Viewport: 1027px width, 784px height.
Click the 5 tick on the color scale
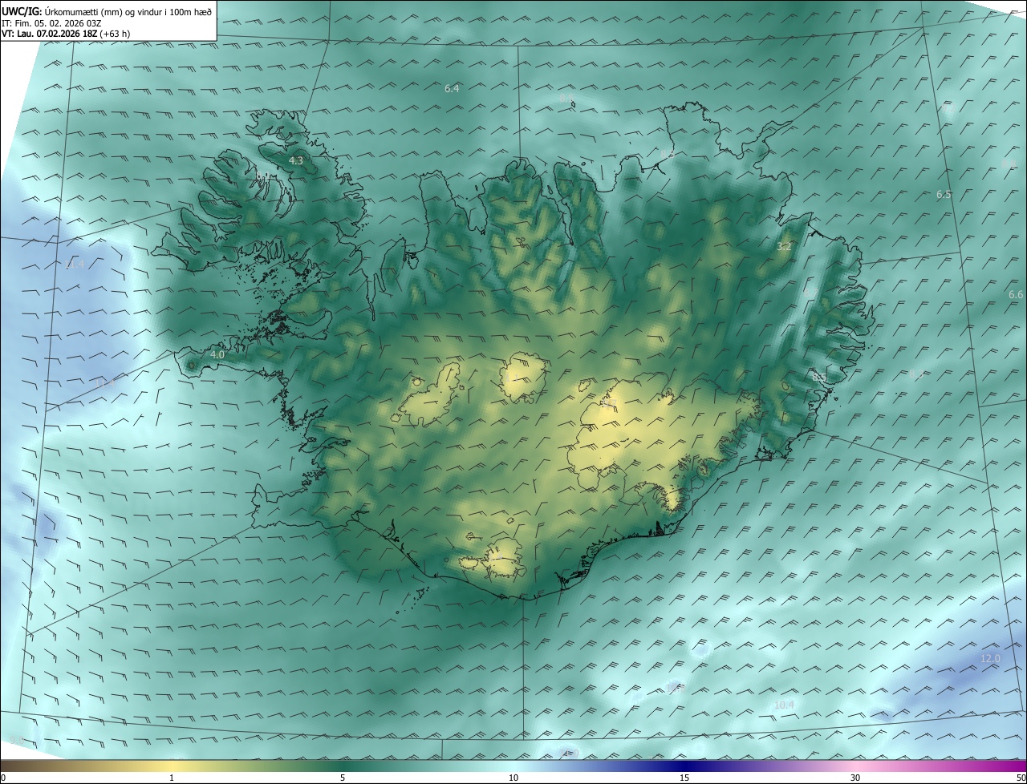[343, 778]
